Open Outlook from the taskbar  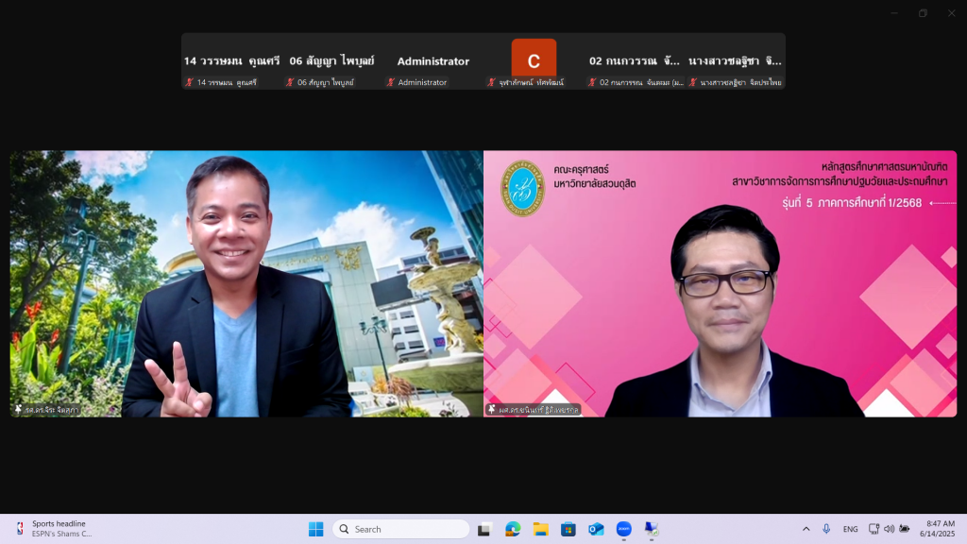pyautogui.click(x=596, y=529)
